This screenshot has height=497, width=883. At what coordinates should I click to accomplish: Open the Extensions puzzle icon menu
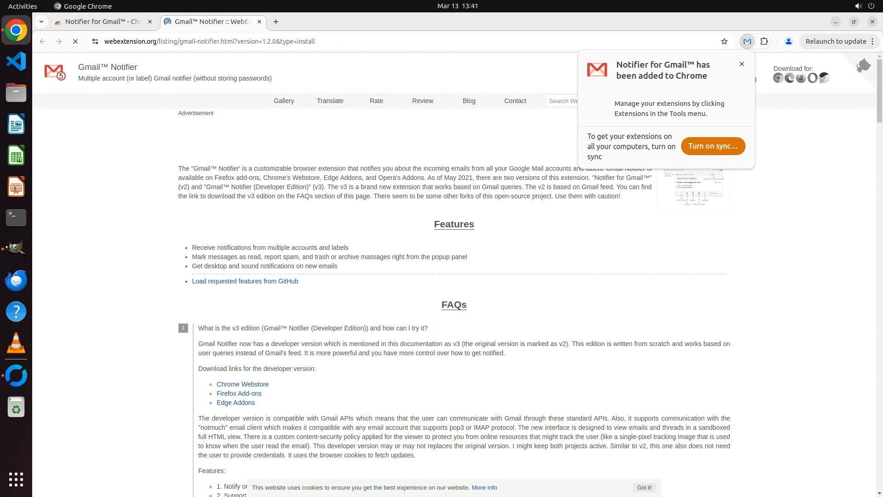click(x=764, y=41)
